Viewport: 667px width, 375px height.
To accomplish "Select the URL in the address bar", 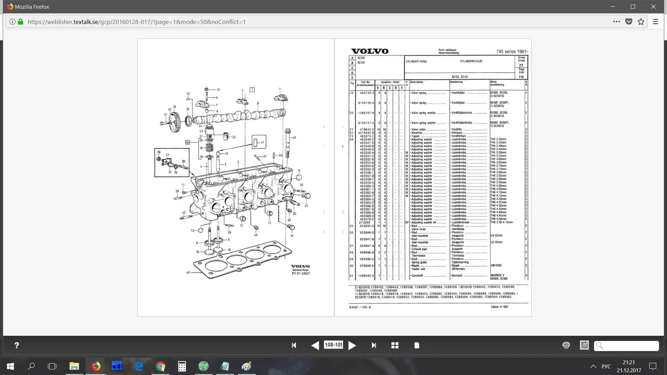I will pyautogui.click(x=137, y=22).
